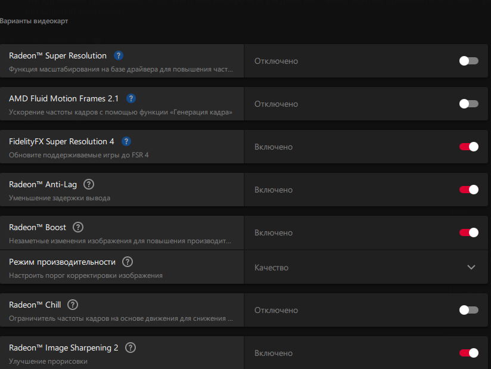Switch off Radeon Image Sharpening 2
Viewport: 491px width, 369px height.
coord(468,353)
